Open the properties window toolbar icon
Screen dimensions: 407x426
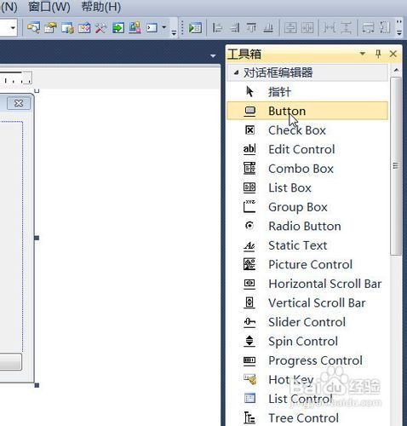coord(50,27)
